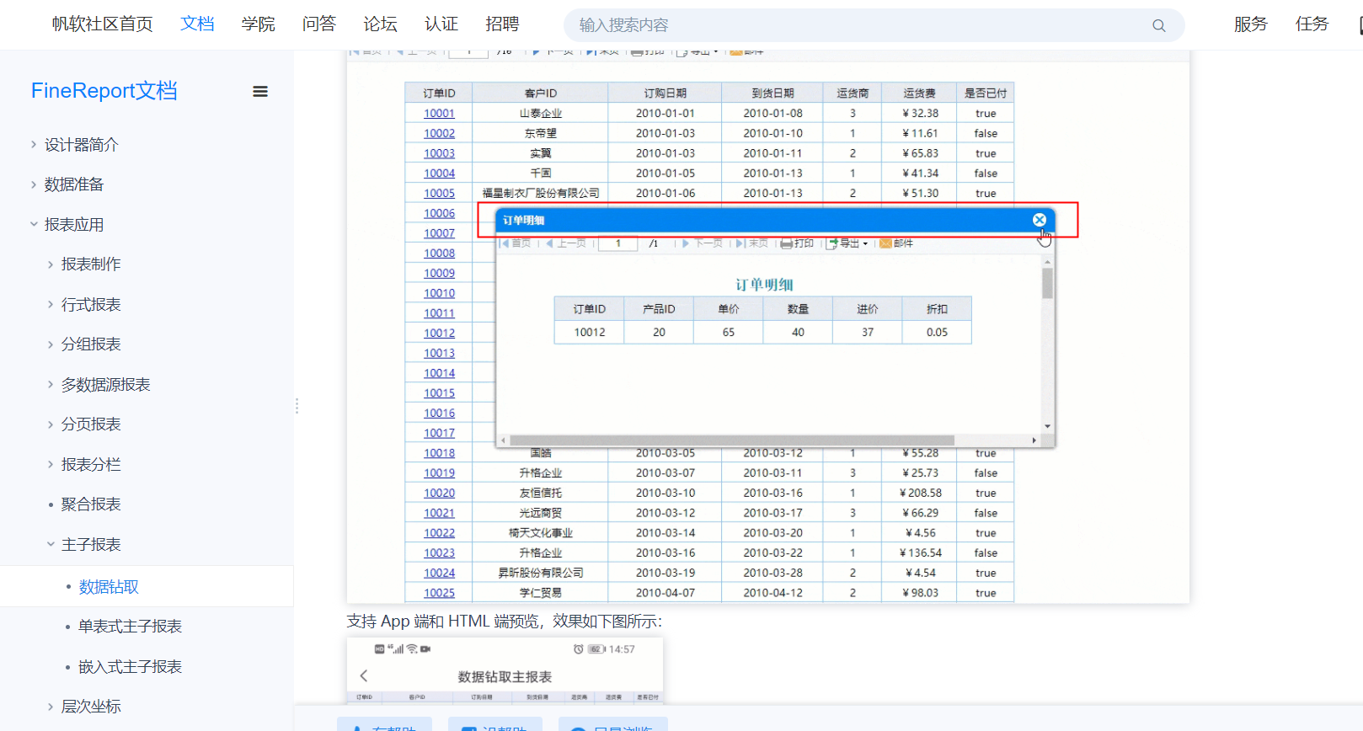Click the 订单ID column header in the main table
Image resolution: width=1363 pixels, height=731 pixels.
(x=439, y=93)
